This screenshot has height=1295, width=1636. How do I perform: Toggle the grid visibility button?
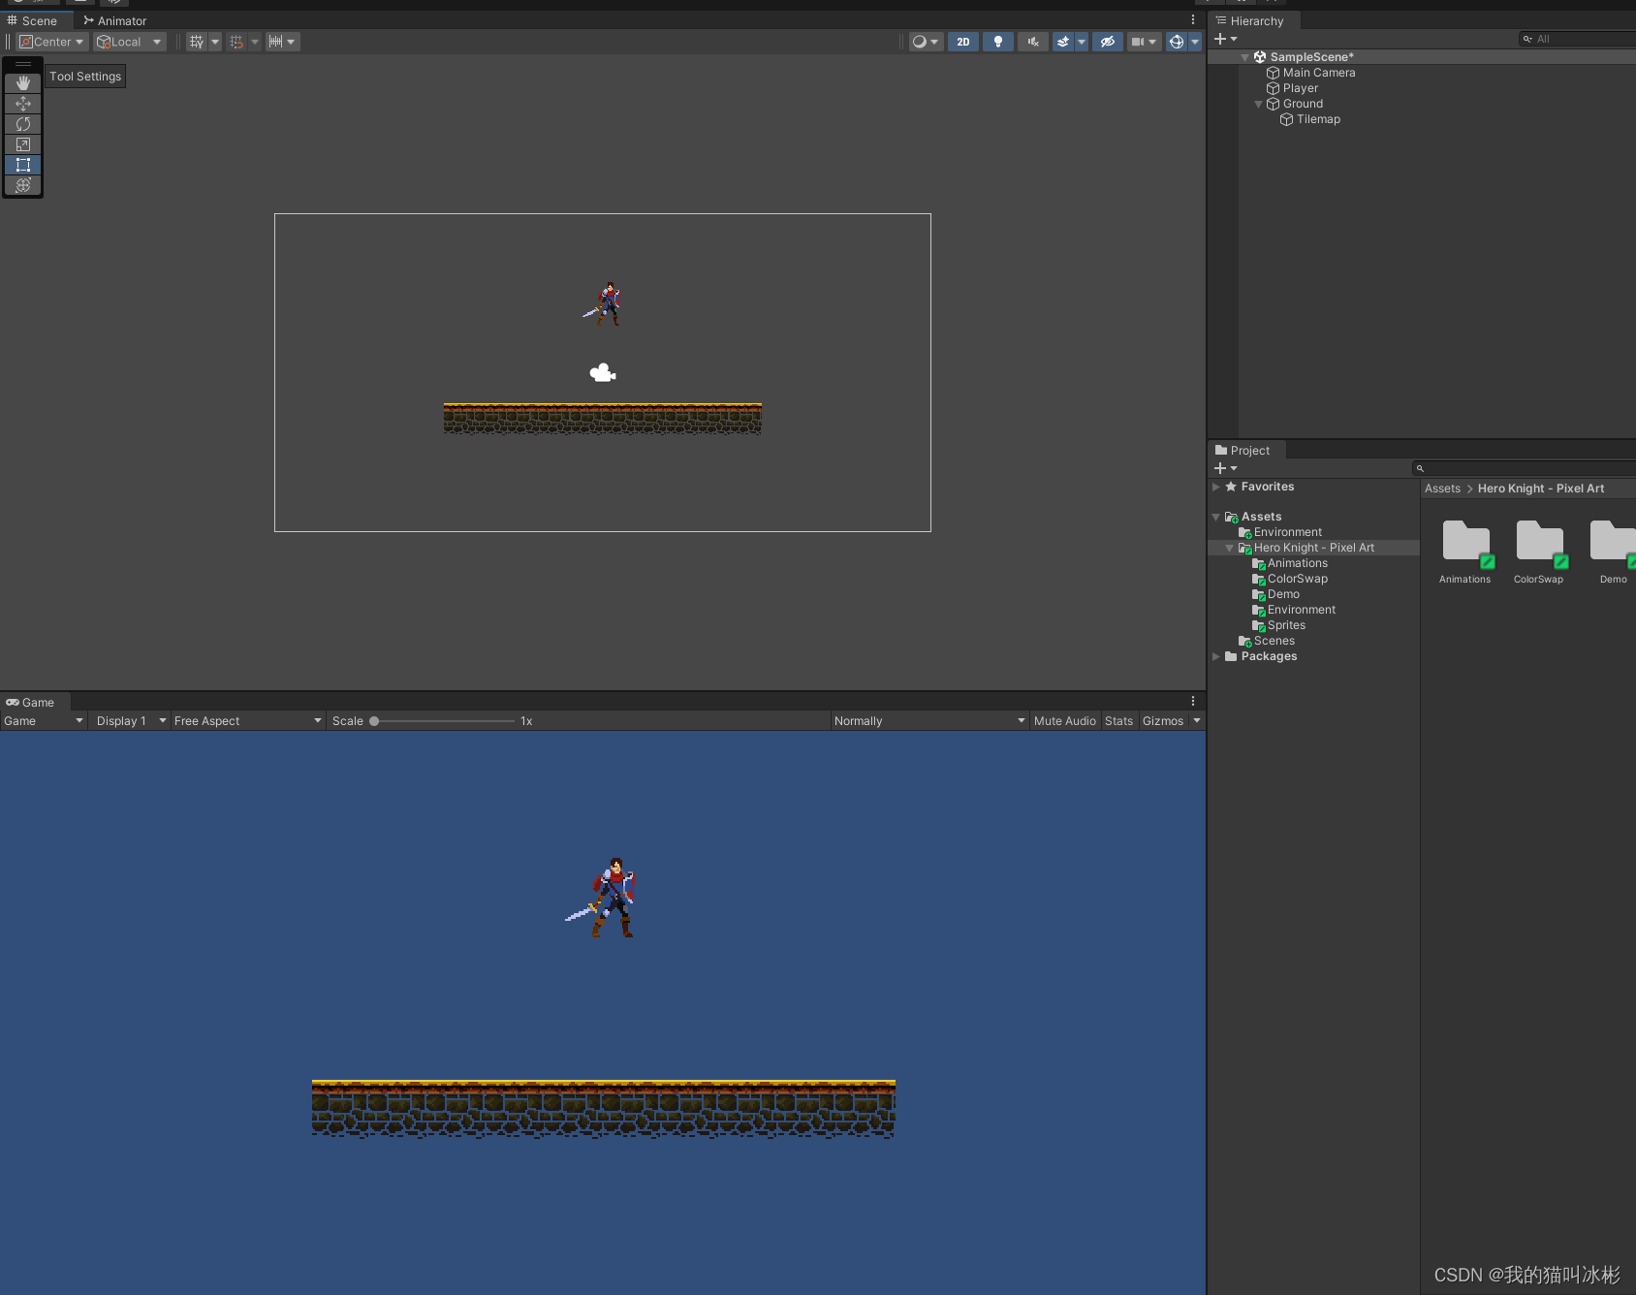click(197, 42)
